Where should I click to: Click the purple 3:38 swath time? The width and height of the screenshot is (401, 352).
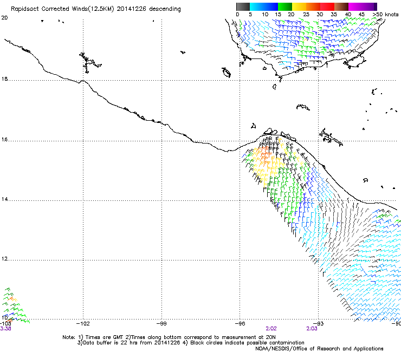click(x=5, y=329)
